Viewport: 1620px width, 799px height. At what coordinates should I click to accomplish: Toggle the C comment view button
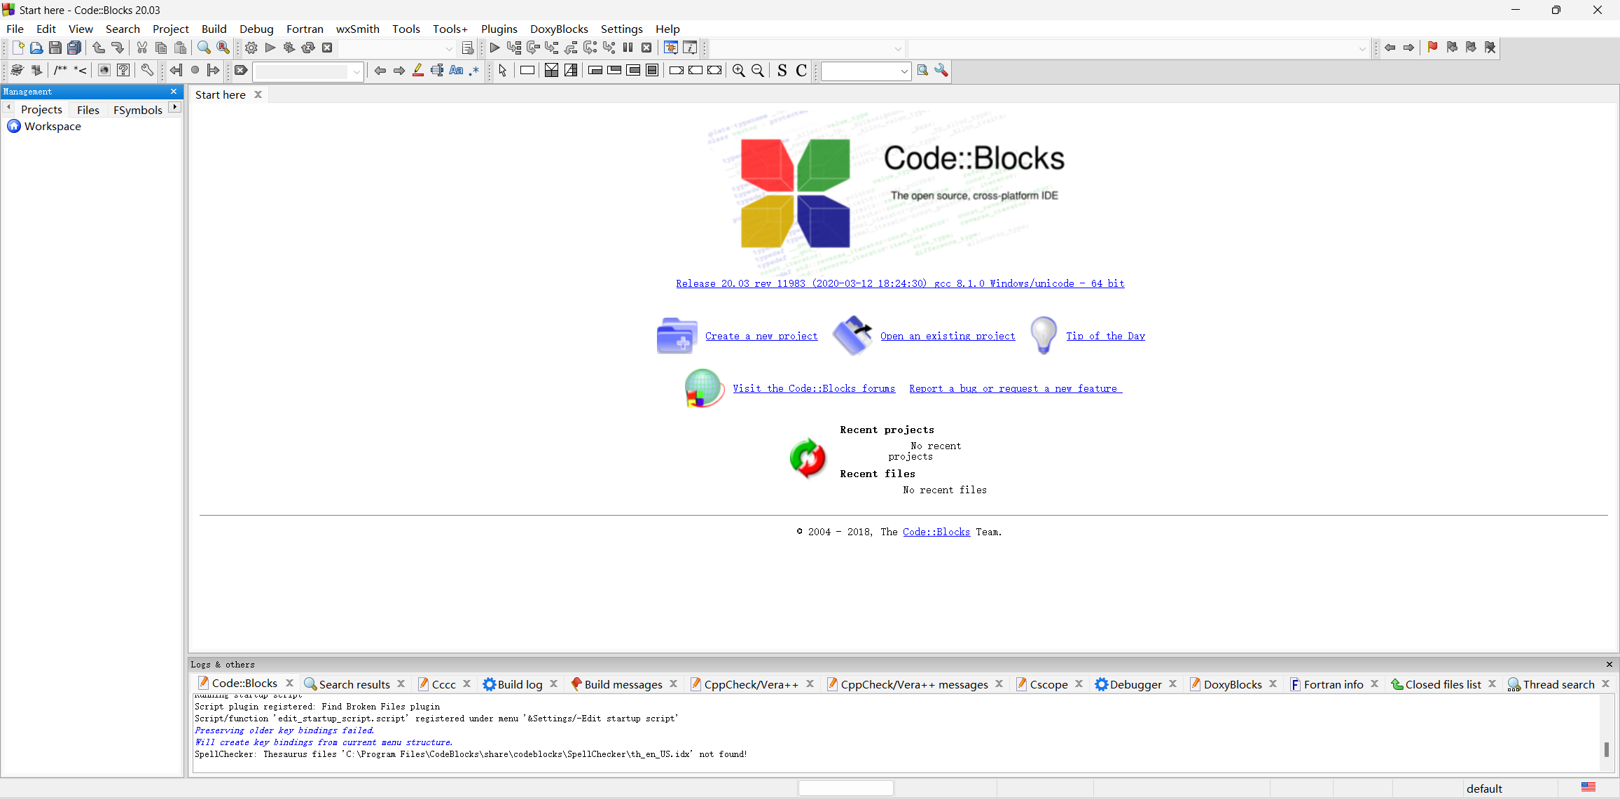coord(801,70)
